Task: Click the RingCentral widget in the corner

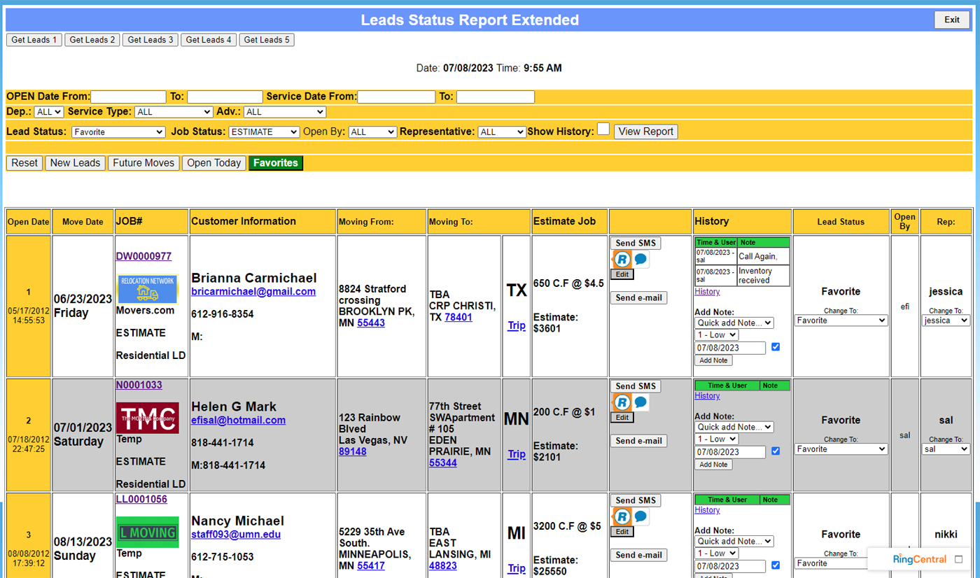Action: (920, 559)
